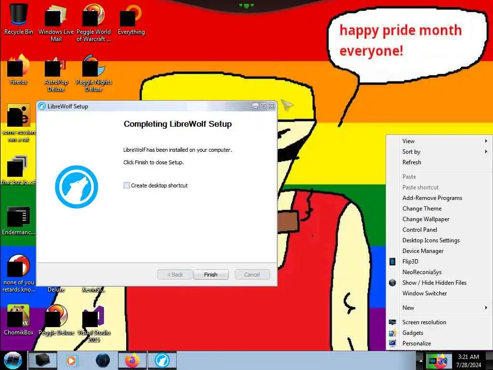Switch to Firefox in the taskbar
This screenshot has width=493, height=370.
(x=132, y=360)
